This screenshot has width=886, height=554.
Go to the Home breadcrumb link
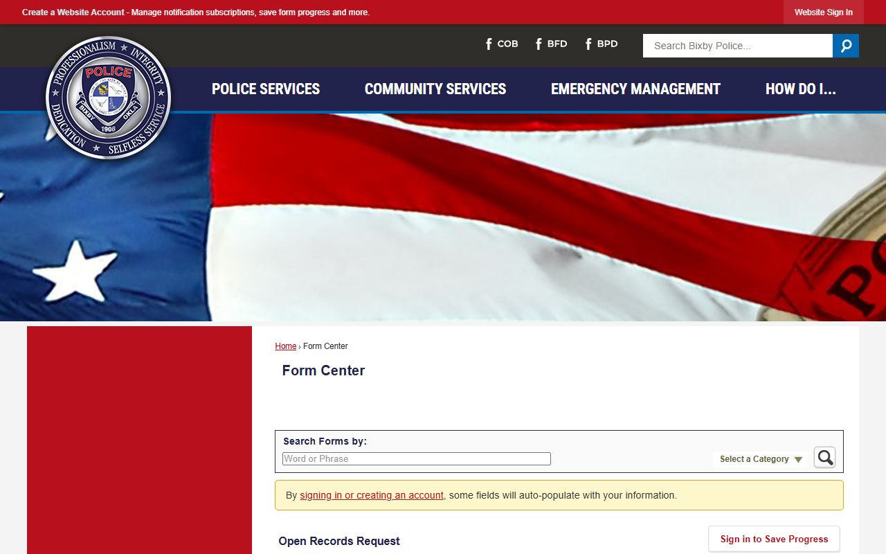coord(285,346)
